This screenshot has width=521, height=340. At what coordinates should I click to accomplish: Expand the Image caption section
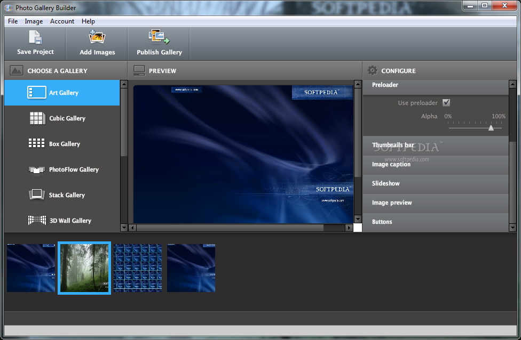coord(436,165)
